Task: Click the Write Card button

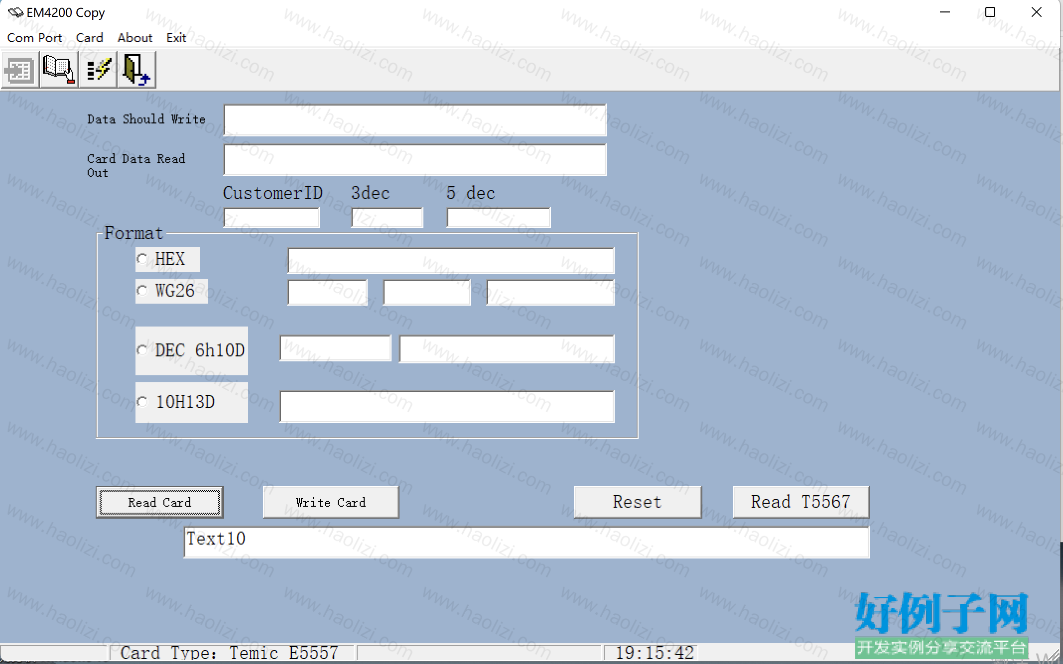Action: click(331, 502)
